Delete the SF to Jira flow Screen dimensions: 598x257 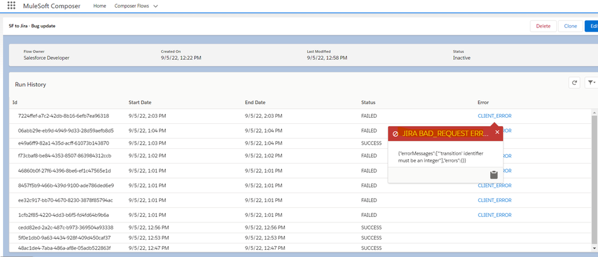point(543,26)
